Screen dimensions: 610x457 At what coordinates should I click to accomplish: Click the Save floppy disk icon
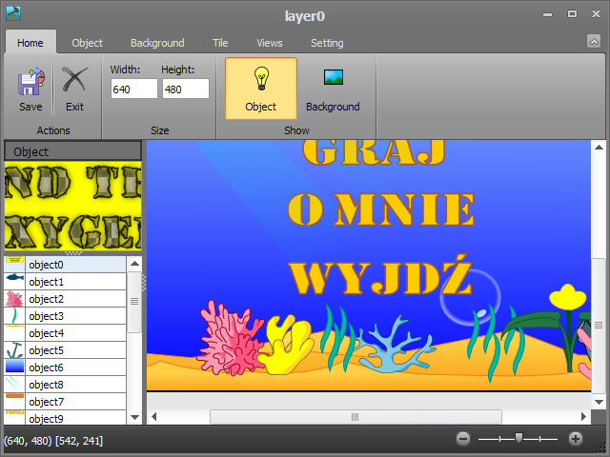tap(30, 81)
